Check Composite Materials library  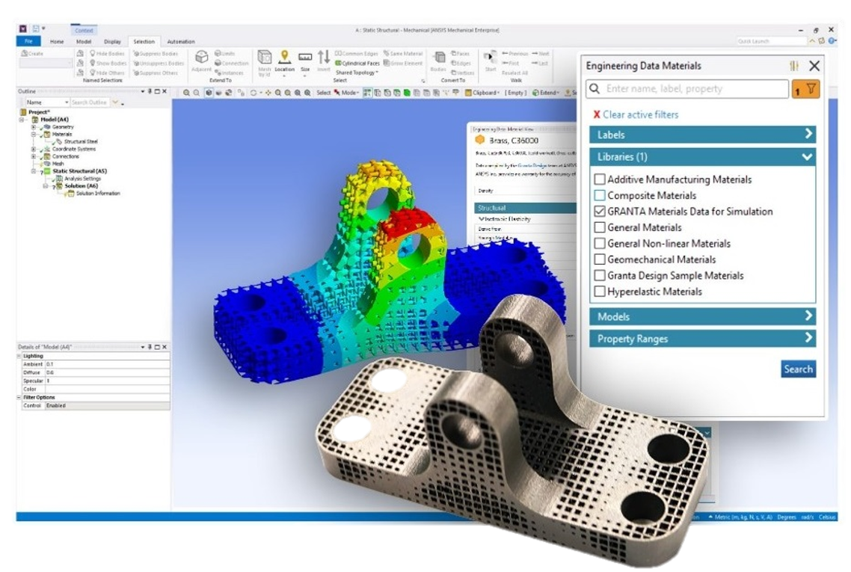click(x=600, y=195)
